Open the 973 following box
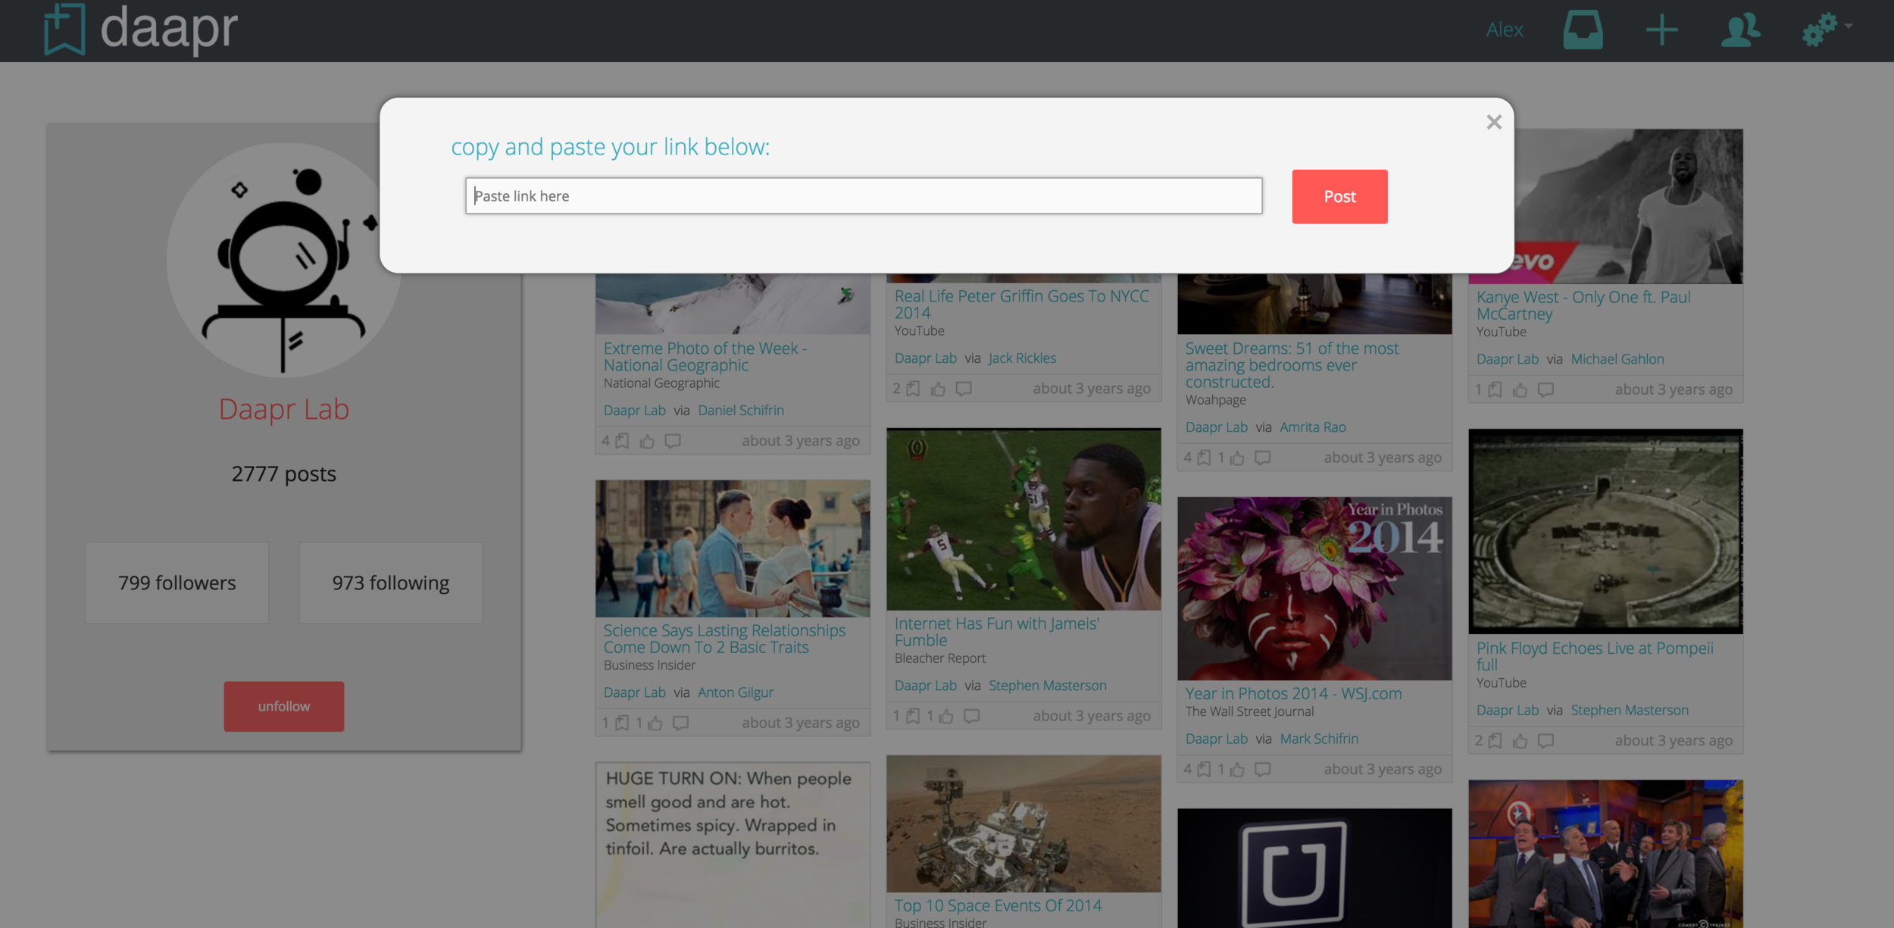The width and height of the screenshot is (1894, 928). pyautogui.click(x=390, y=583)
